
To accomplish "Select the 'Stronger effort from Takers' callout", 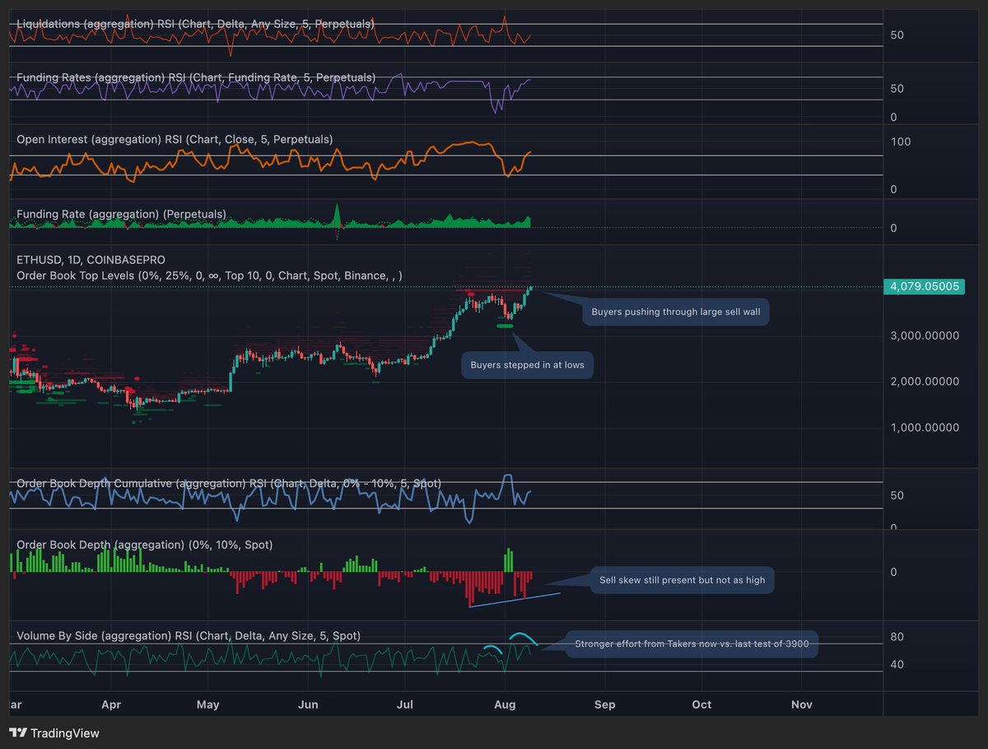I will [691, 644].
